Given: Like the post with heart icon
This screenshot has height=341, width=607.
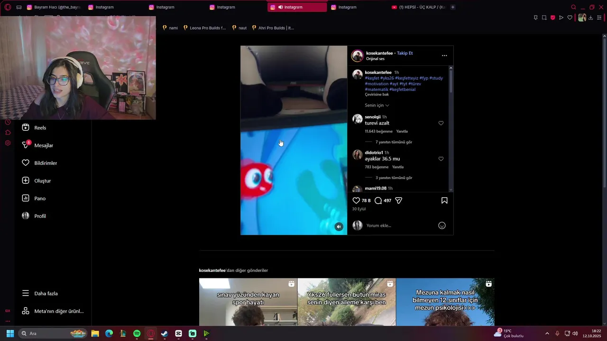Looking at the screenshot, I should (x=356, y=200).
